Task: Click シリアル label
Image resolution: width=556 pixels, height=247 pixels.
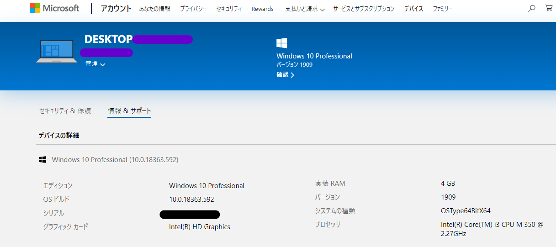Action: pos(53,213)
